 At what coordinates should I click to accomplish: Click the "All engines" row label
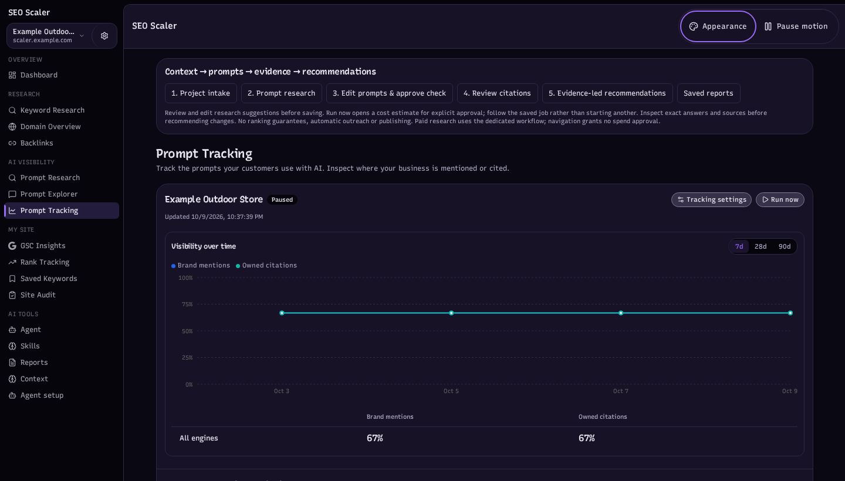pyautogui.click(x=199, y=438)
